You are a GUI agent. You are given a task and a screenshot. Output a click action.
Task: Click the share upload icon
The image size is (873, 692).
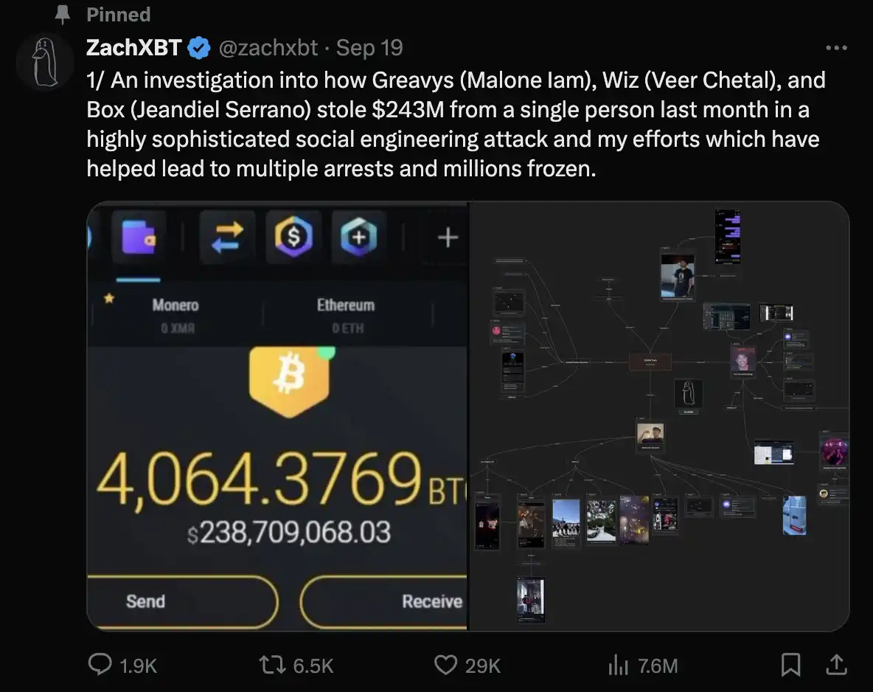point(835,665)
